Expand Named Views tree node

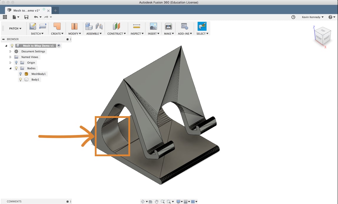click(x=10, y=57)
